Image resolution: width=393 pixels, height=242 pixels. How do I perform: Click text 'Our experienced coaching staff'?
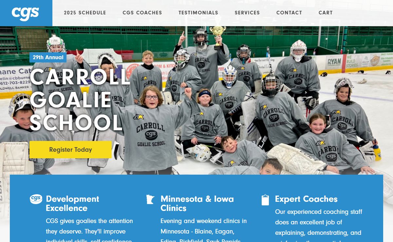319,212
